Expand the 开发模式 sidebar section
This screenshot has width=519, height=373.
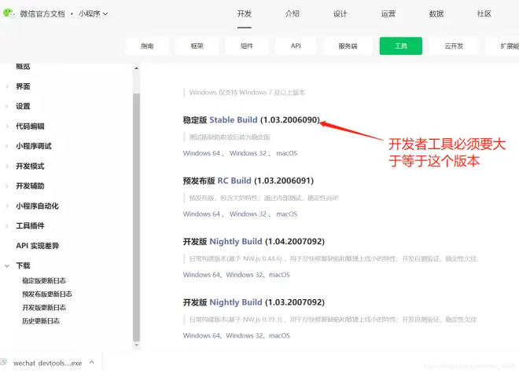point(7,166)
